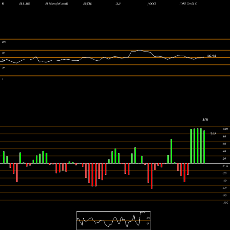Click the MR panel title label

point(205,120)
